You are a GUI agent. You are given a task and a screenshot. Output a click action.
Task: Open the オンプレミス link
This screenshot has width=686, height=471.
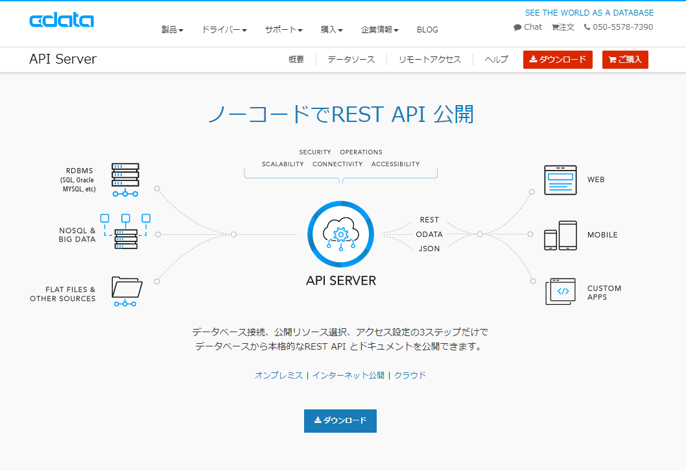tap(279, 375)
